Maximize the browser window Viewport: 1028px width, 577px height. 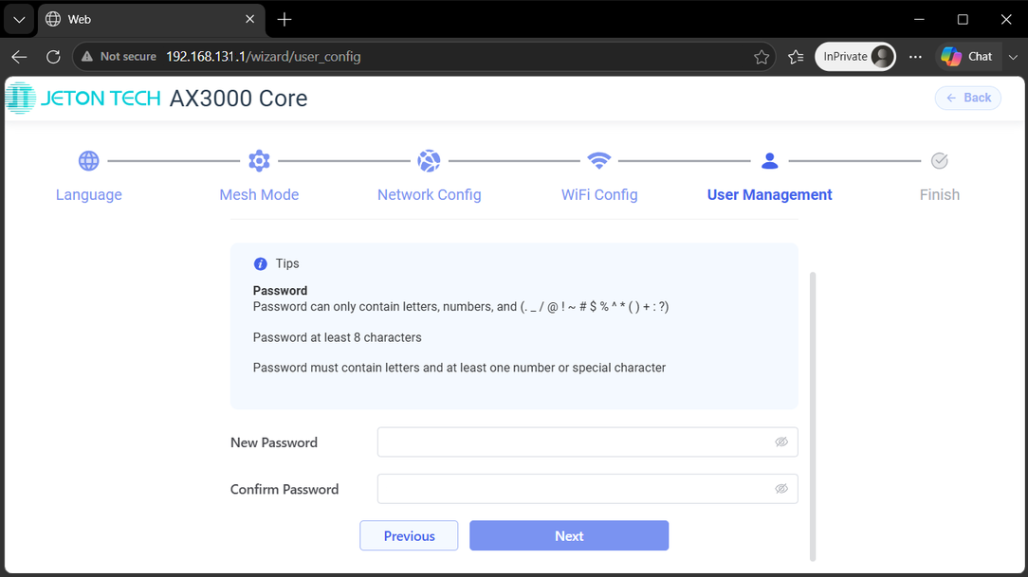(x=963, y=20)
